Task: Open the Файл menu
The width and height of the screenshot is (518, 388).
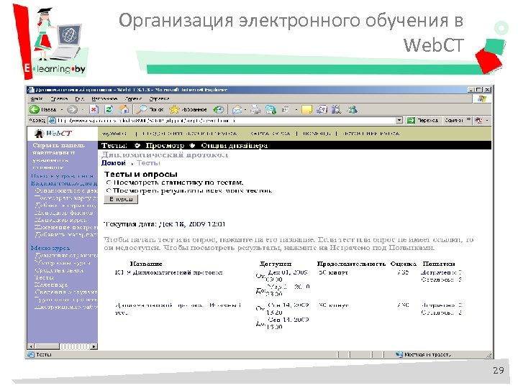Action: point(37,98)
